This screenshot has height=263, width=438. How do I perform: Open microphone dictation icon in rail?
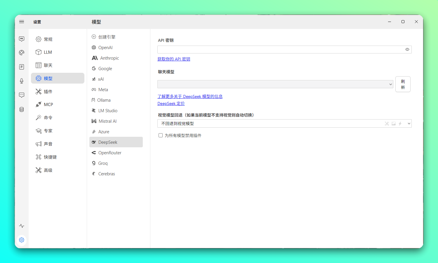22,81
